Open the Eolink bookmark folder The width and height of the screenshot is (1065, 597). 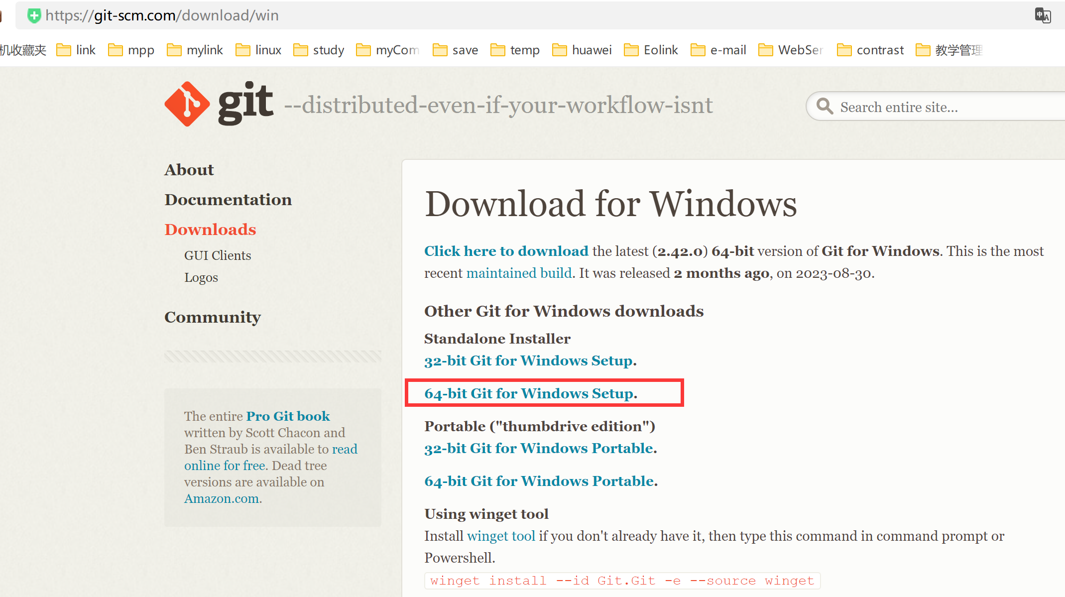[651, 50]
